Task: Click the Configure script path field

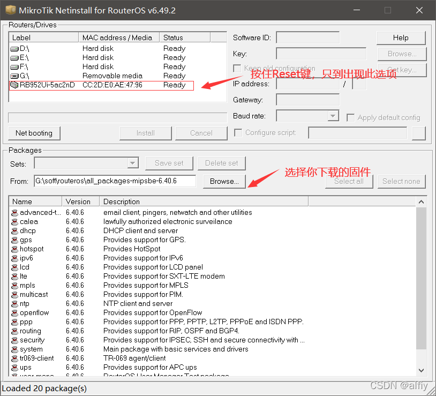Action: pyautogui.click(x=358, y=133)
